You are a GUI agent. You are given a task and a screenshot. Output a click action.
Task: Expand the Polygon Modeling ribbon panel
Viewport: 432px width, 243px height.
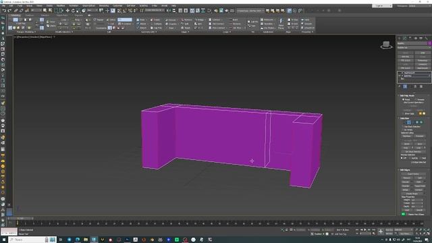pyautogui.click(x=27, y=32)
